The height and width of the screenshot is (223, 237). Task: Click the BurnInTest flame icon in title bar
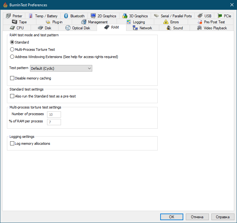click(5, 5)
